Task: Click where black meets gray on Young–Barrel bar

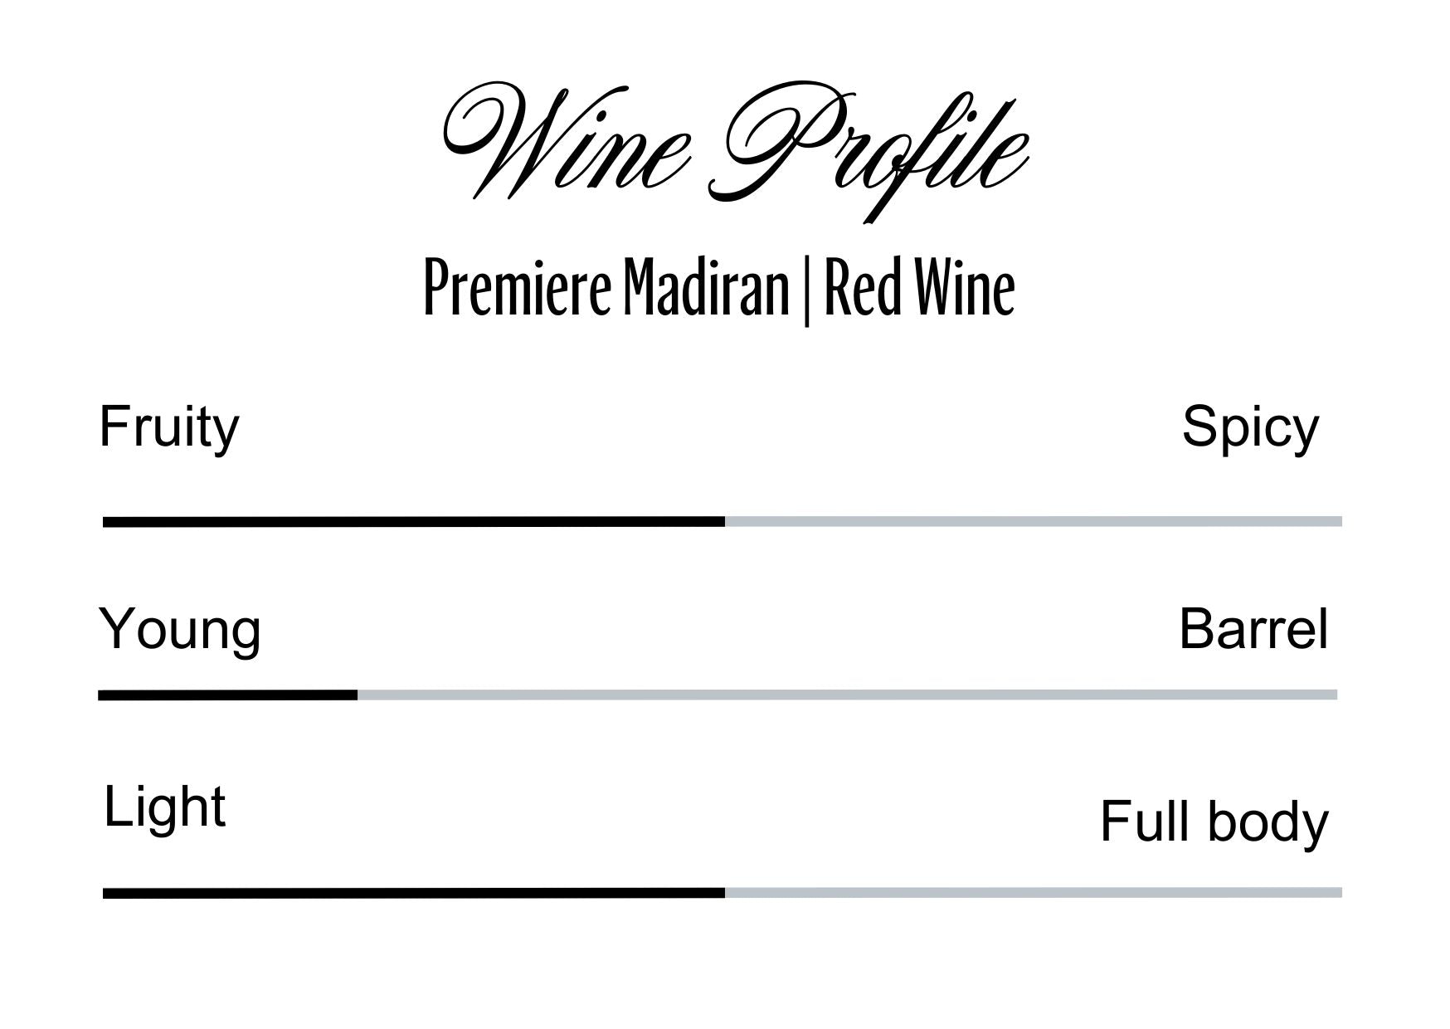Action: click(358, 695)
